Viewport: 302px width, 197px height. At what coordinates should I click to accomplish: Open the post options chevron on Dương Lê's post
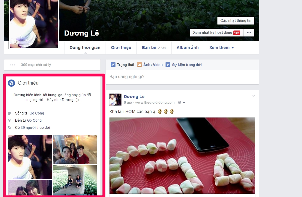pyautogui.click(x=254, y=95)
